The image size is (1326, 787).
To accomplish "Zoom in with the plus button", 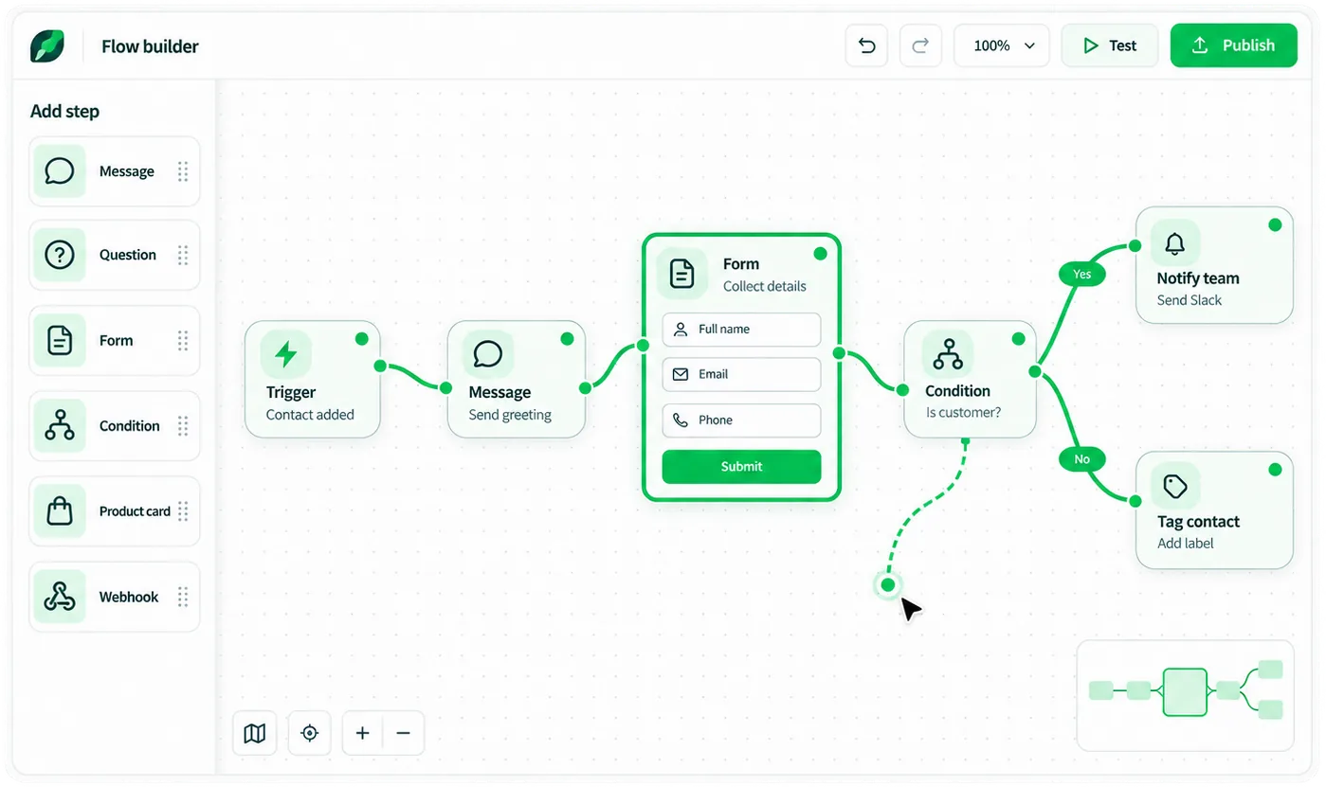I will tap(362, 733).
